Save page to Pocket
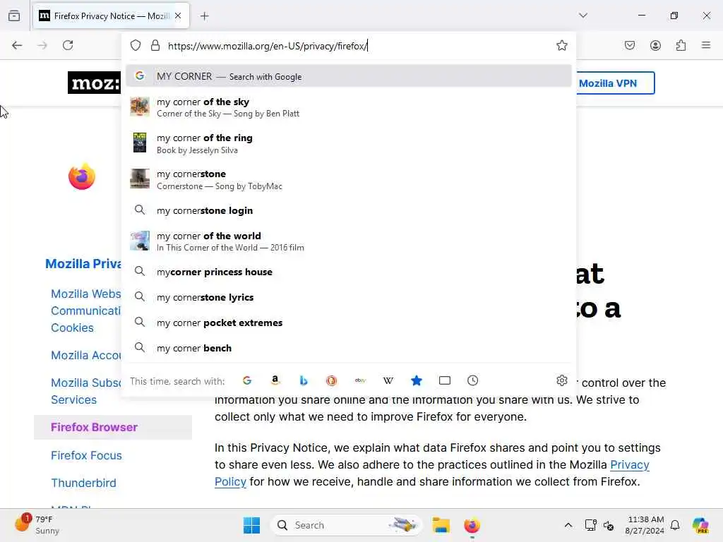The image size is (723, 542). 630,45
